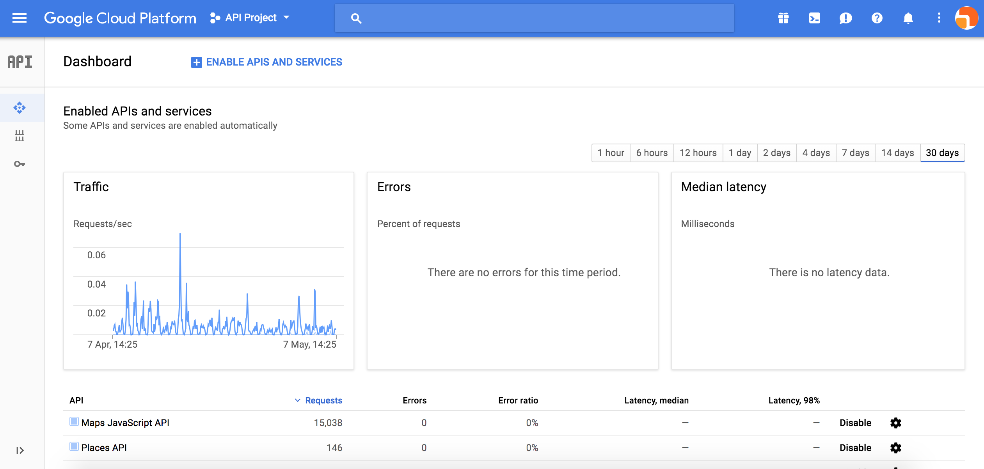
Task: Click the Latency, 98% column header
Action: [x=794, y=400]
